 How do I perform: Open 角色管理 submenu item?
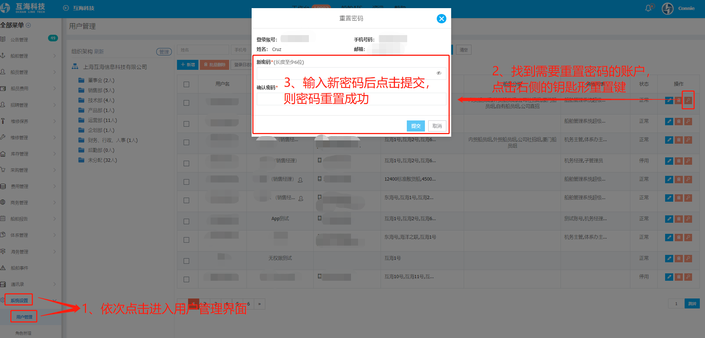pos(23,333)
